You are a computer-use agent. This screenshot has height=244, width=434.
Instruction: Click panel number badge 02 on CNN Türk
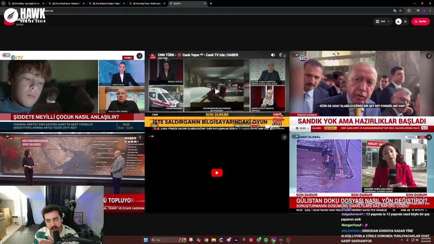click(x=152, y=55)
